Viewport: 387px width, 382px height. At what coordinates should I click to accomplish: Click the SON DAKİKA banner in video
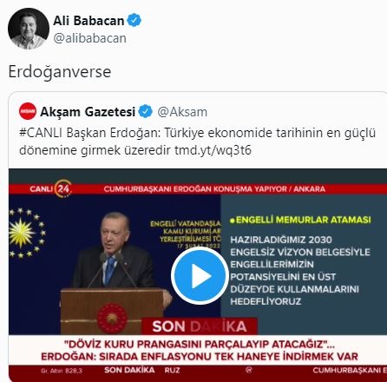click(200, 326)
